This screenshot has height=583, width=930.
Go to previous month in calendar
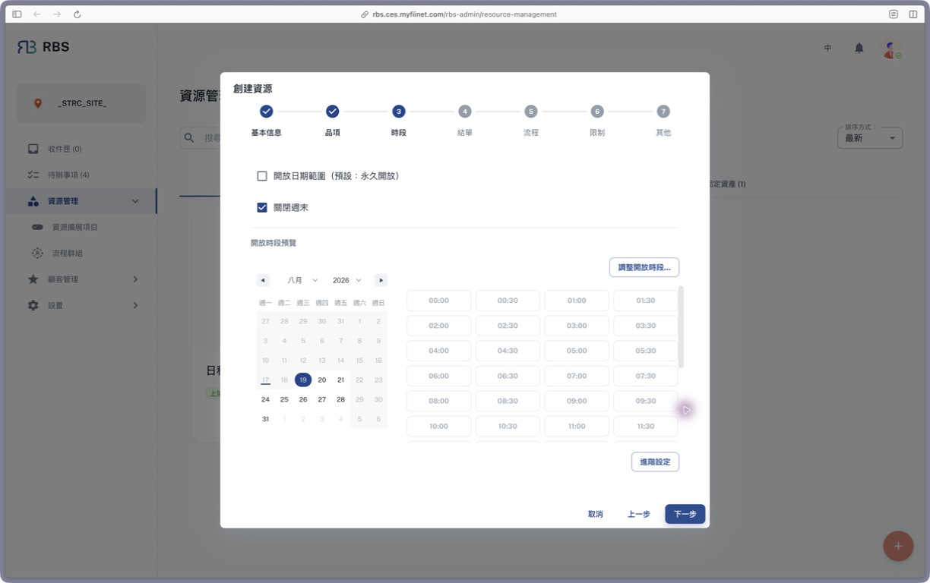point(263,280)
